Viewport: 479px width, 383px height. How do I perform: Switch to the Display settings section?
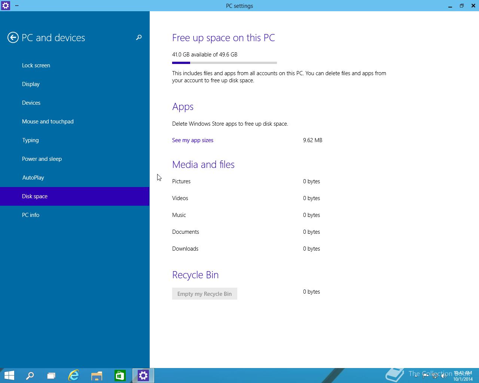tap(31, 84)
